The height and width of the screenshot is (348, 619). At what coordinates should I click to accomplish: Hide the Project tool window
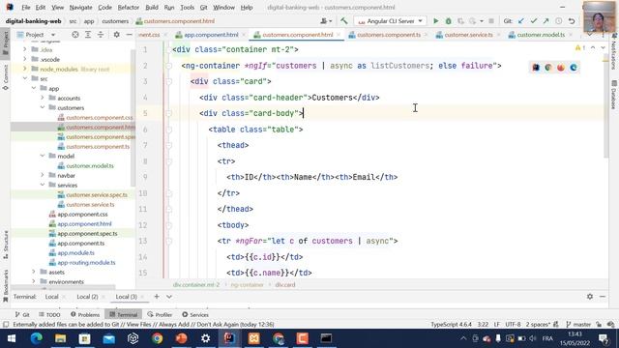click(x=129, y=35)
